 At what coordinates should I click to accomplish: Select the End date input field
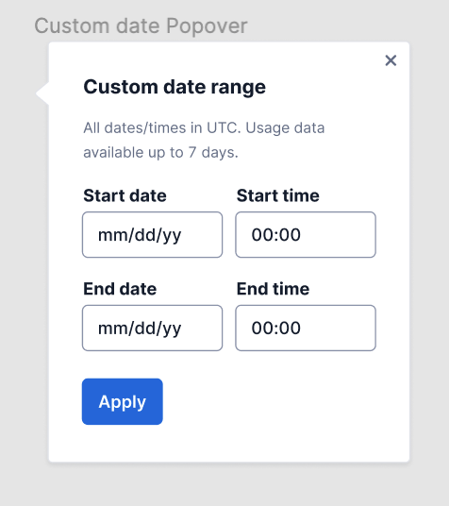pos(152,328)
